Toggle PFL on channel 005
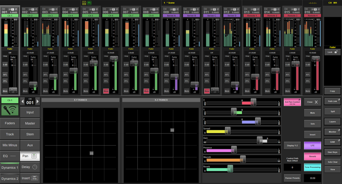Screen dimensions: 342x184 coord(86,81)
